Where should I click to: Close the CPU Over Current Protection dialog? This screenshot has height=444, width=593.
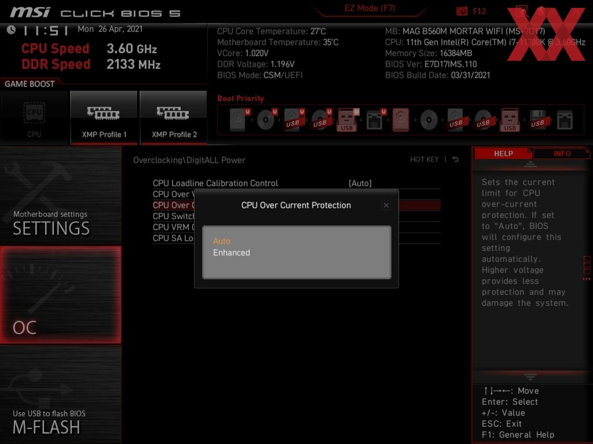click(386, 205)
